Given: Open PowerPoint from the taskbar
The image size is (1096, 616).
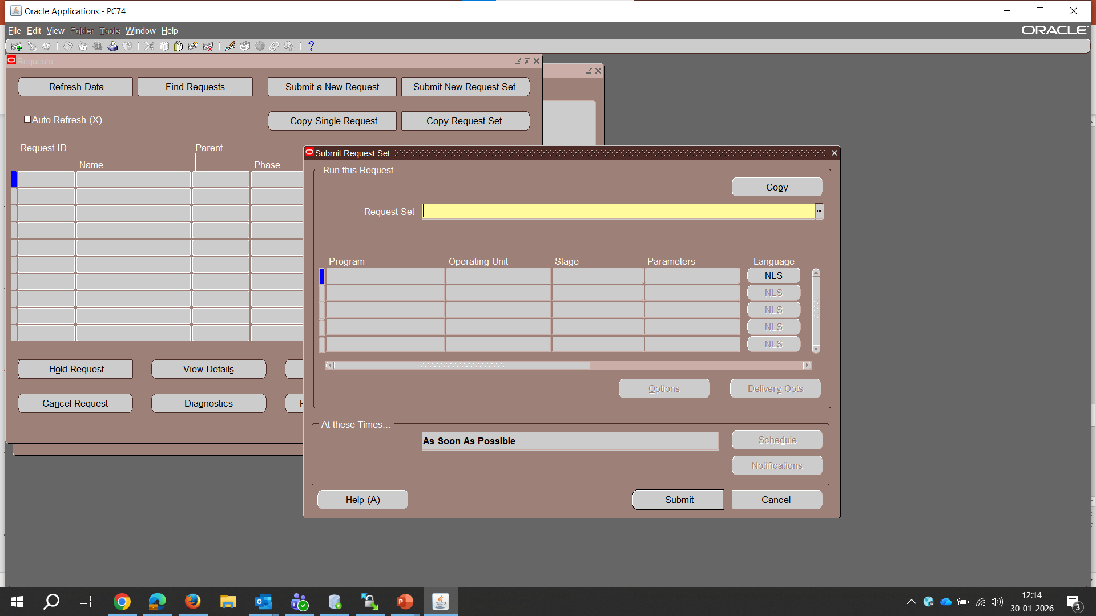Looking at the screenshot, I should [405, 602].
